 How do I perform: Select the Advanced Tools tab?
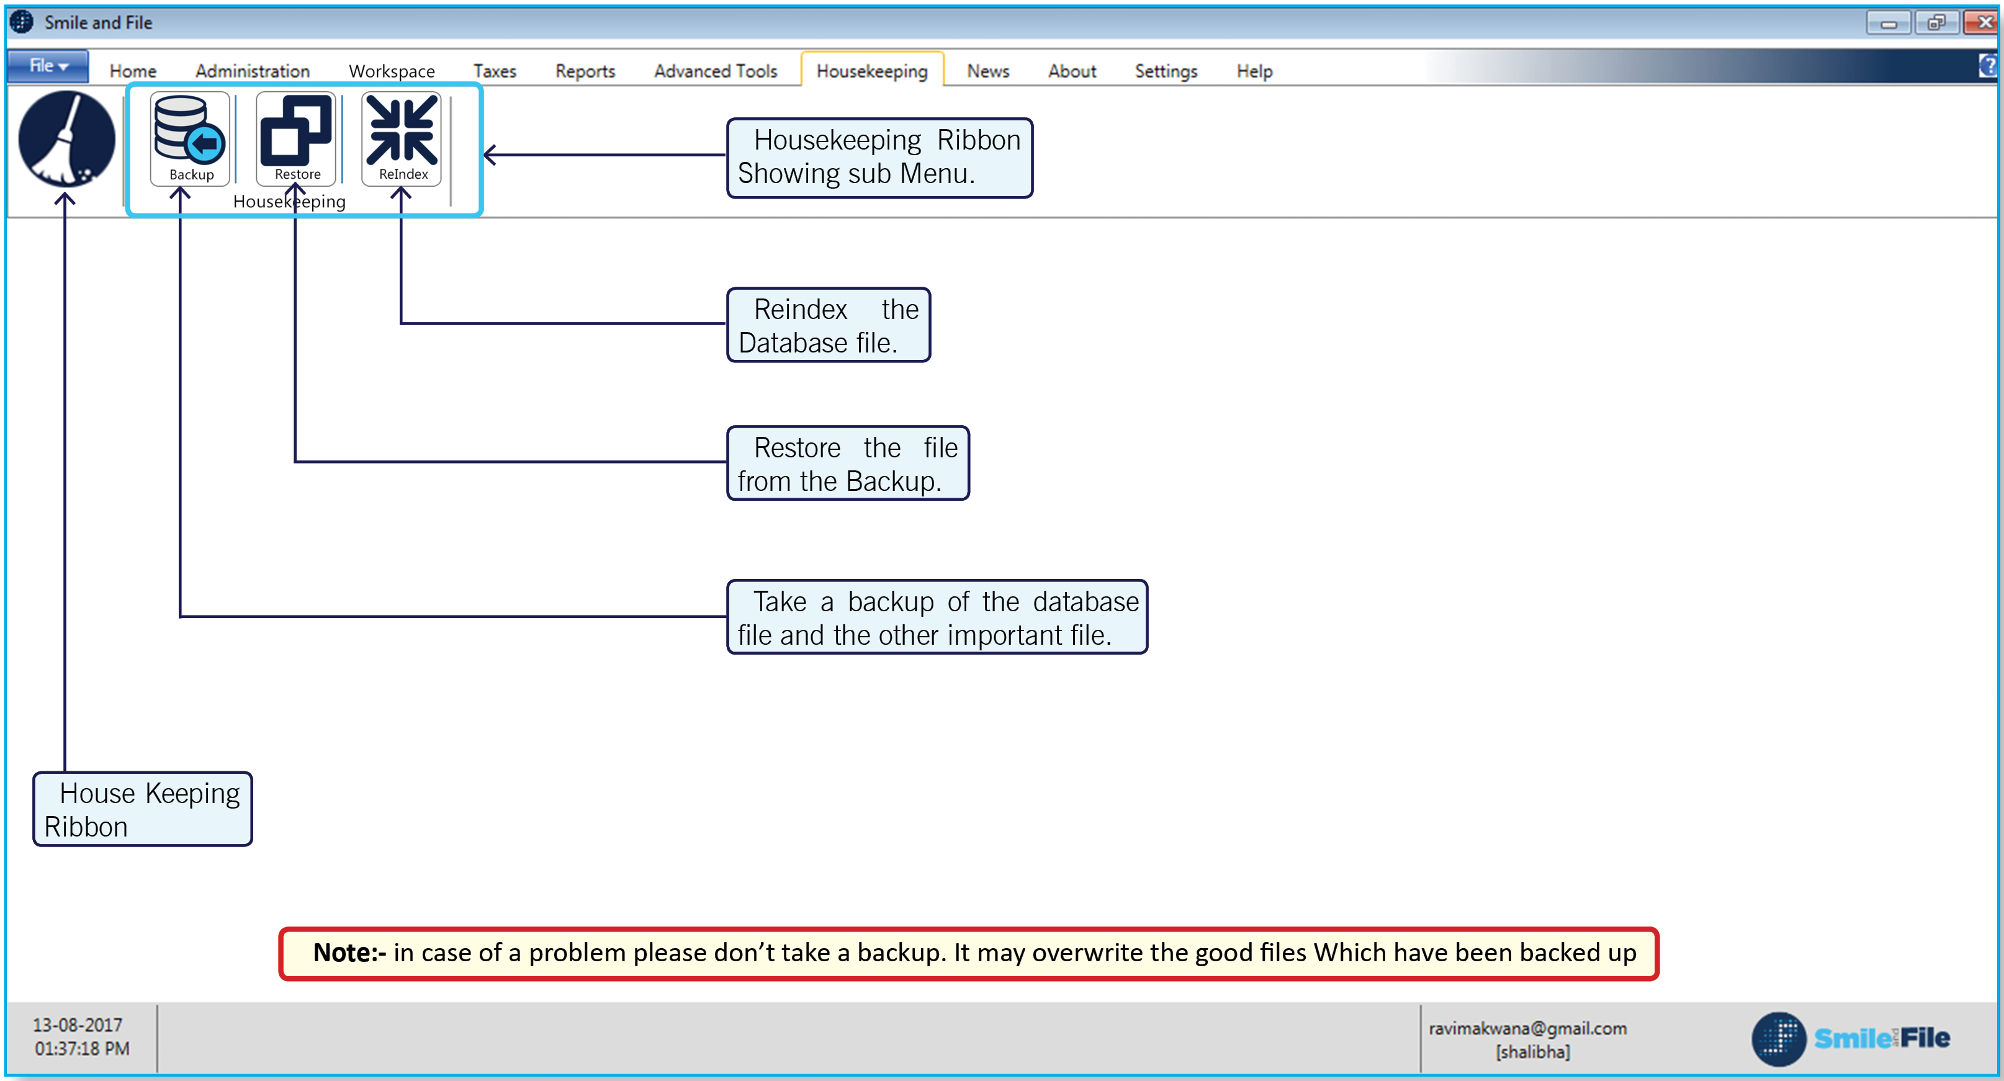714,70
